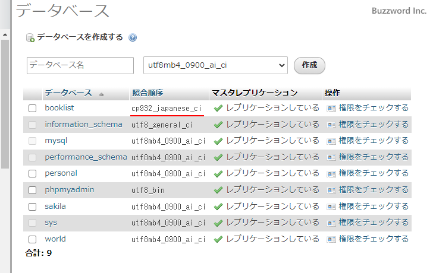Click the 合計: 9 total text
433x273 pixels.
pos(39,253)
